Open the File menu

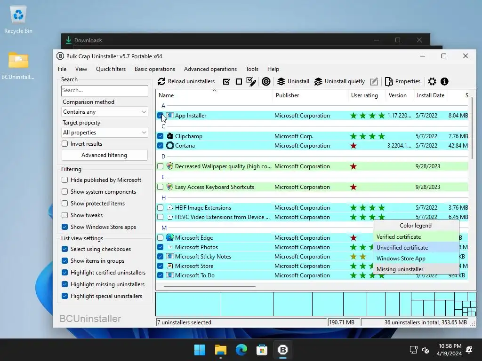coord(62,69)
